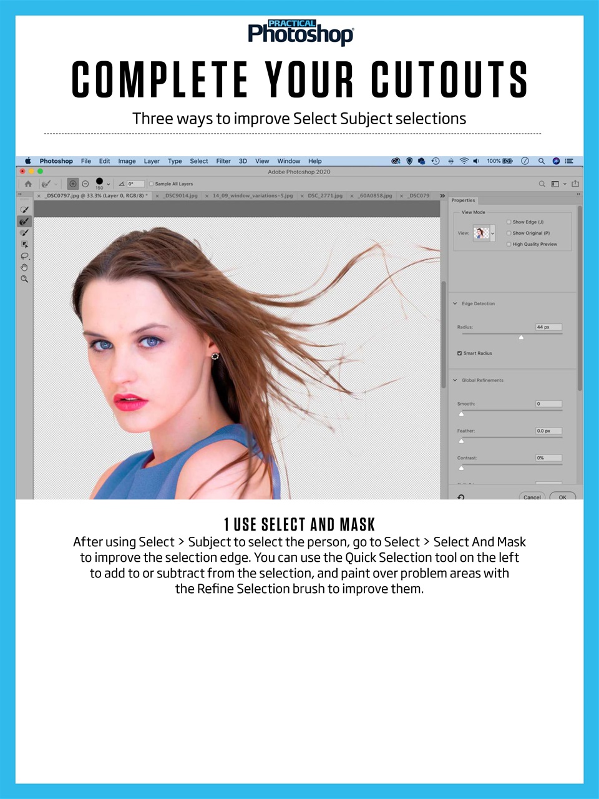Screen dimensions: 599x799
Task: Activate the Zoom tool
Action: tap(24, 278)
